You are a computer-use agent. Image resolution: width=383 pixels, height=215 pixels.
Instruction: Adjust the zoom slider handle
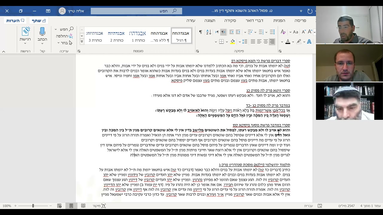coord(33,206)
